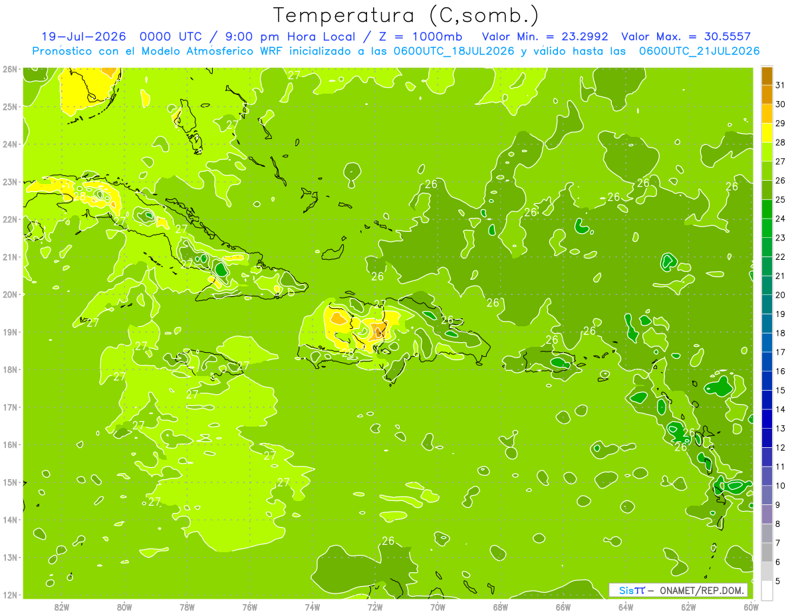Screen dimensions: 798x616
Task: Click the 78W longitude axis label
Action: [x=187, y=607]
